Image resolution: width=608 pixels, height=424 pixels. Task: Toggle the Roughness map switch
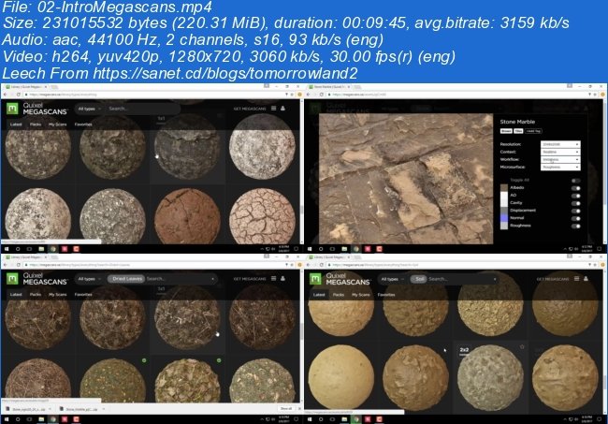tap(576, 226)
